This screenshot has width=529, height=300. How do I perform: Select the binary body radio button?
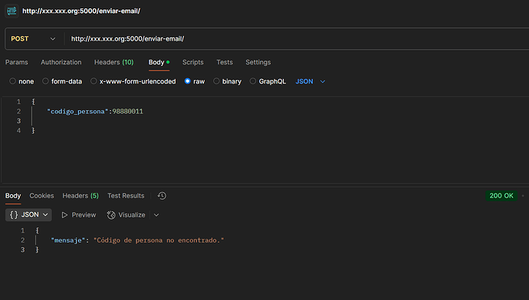coord(216,81)
